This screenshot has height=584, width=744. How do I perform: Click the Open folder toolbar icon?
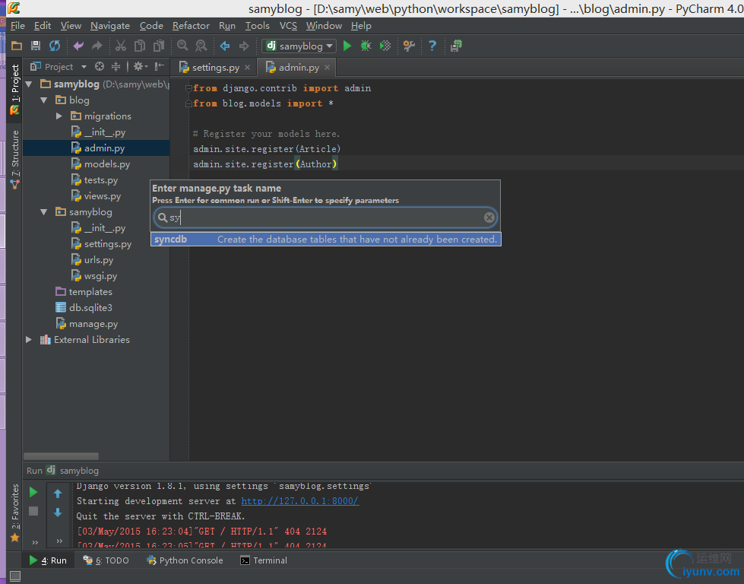pos(17,46)
